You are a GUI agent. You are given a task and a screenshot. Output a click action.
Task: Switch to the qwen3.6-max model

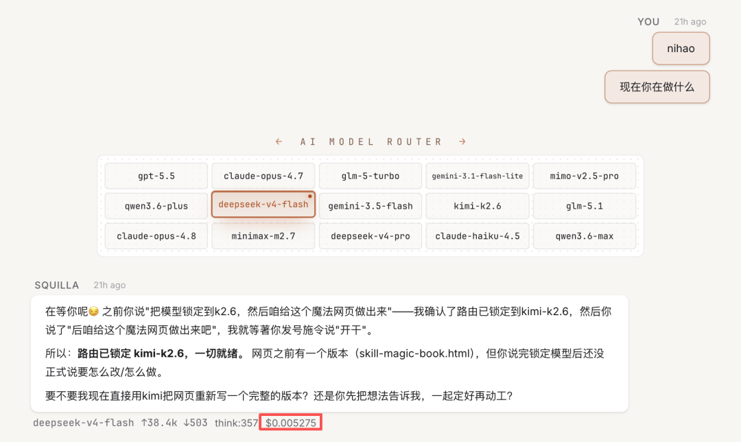point(585,236)
